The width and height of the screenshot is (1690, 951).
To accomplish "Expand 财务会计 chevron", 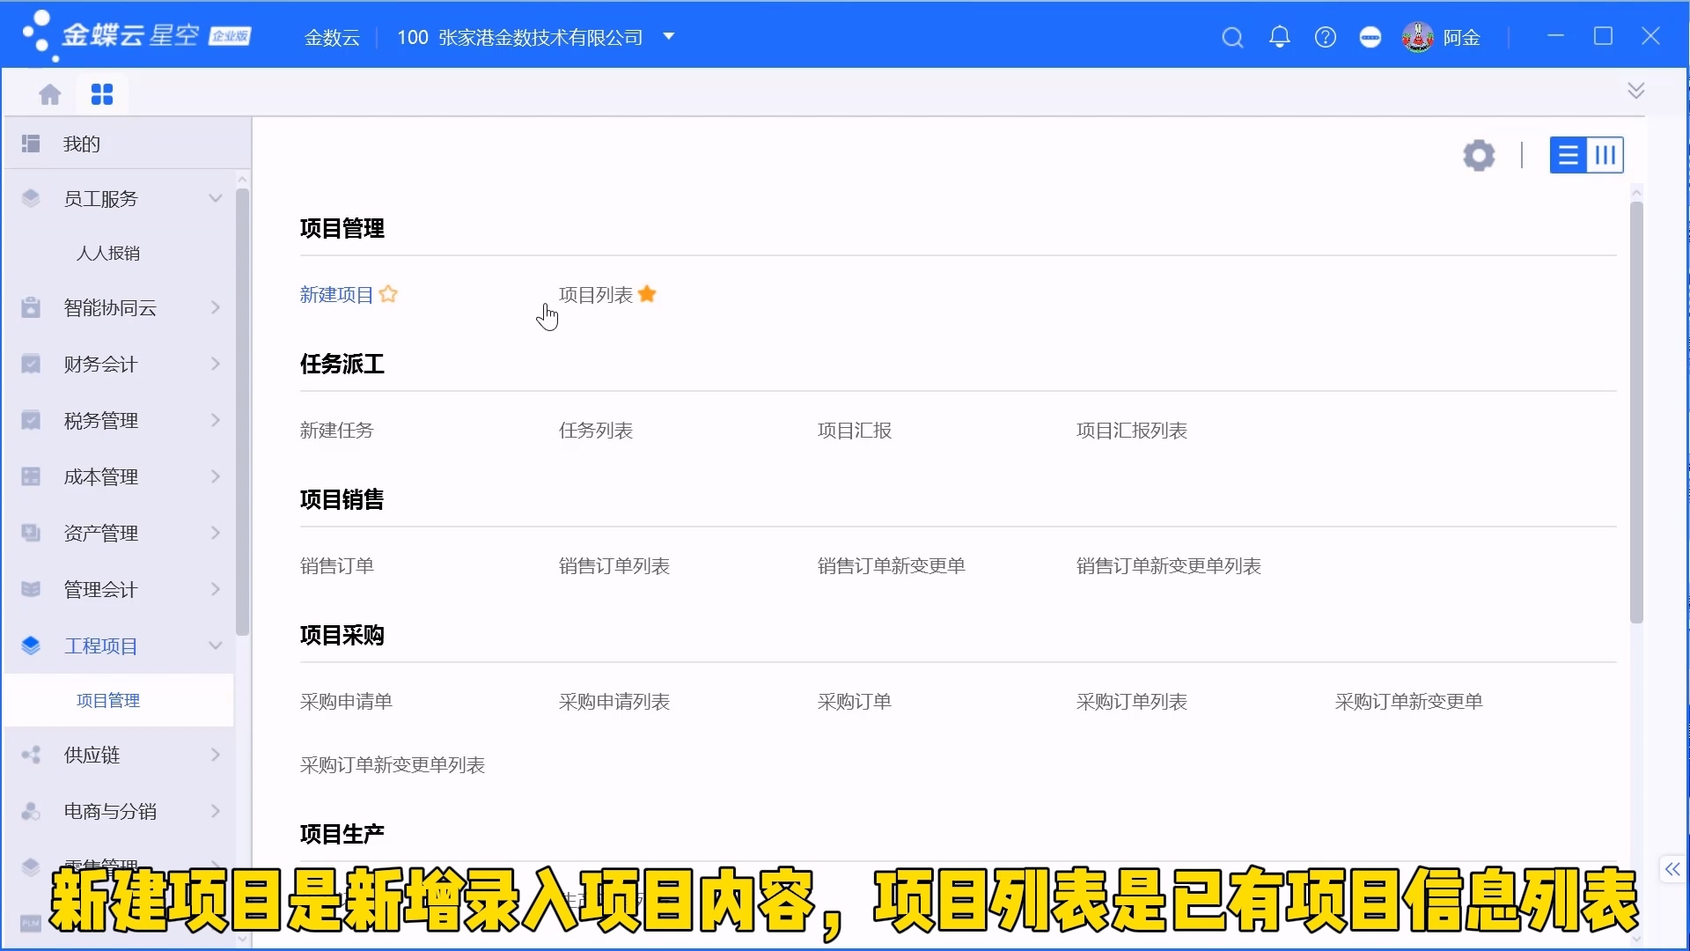I will tap(216, 365).
